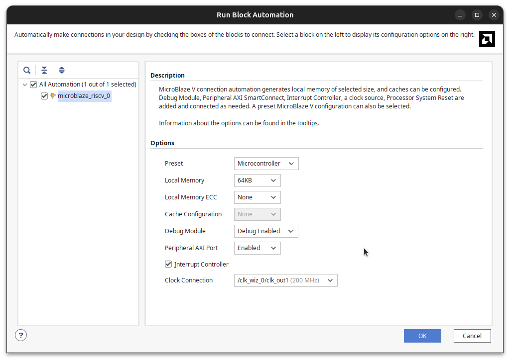Viewport: 510px width, 361px height.
Task: Click the orange block icon beside microblaze_riscv_0
Action: [52, 95]
